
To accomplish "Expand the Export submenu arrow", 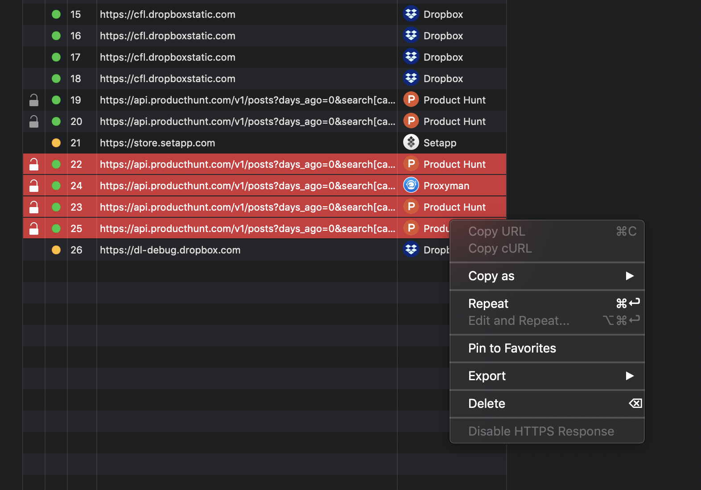I will pyautogui.click(x=629, y=376).
